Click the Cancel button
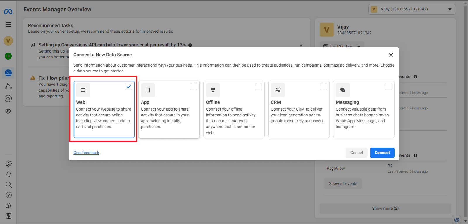This screenshot has width=468, height=224. [x=357, y=153]
